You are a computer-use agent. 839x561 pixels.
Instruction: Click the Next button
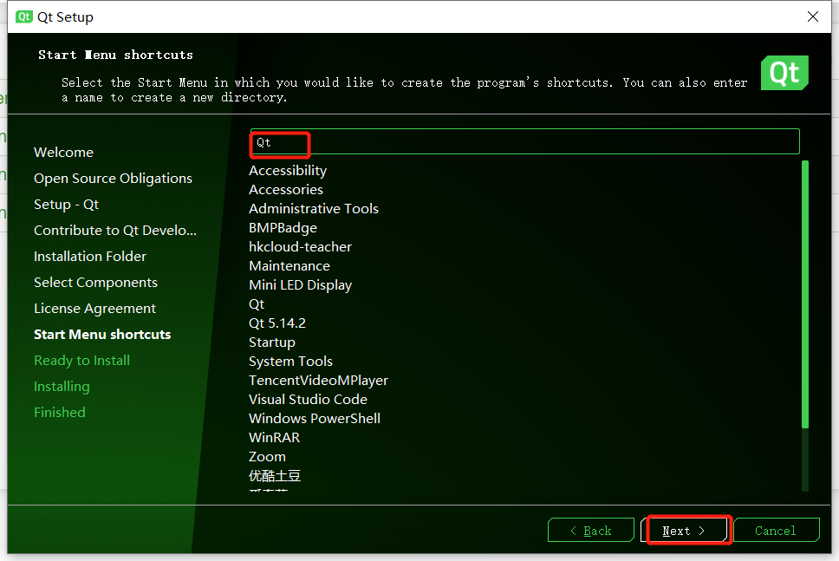pos(684,531)
